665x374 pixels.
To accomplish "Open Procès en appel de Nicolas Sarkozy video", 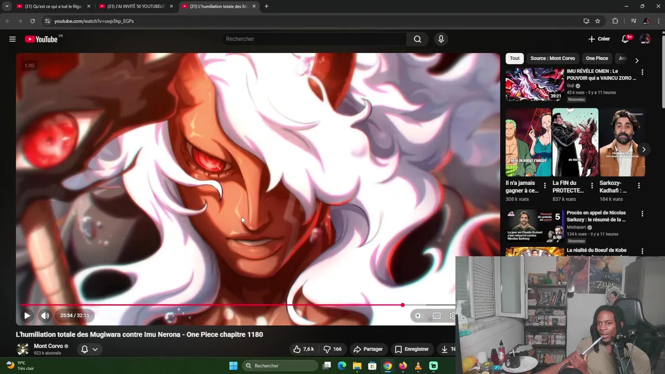I will click(x=535, y=226).
